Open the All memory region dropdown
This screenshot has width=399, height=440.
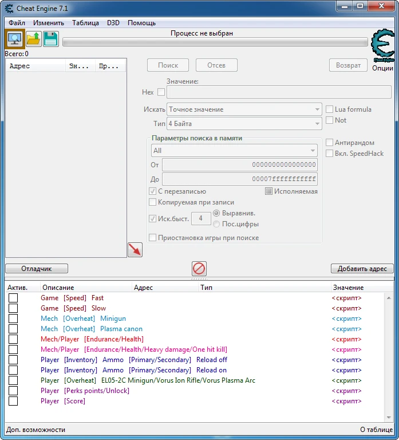[234, 151]
